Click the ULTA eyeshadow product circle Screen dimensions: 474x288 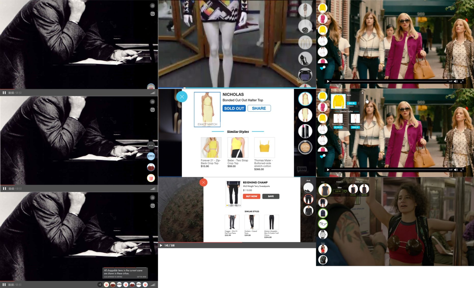click(x=305, y=147)
